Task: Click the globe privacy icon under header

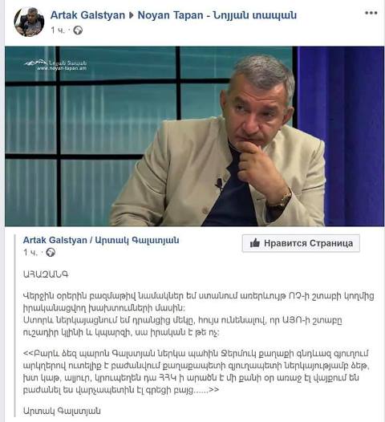Action: tap(78, 30)
